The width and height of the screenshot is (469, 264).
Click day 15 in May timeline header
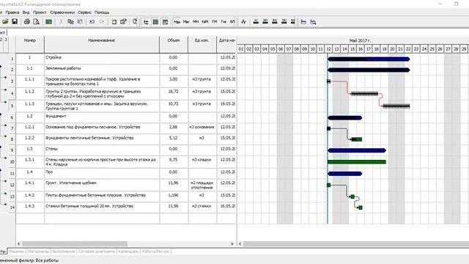352,49
